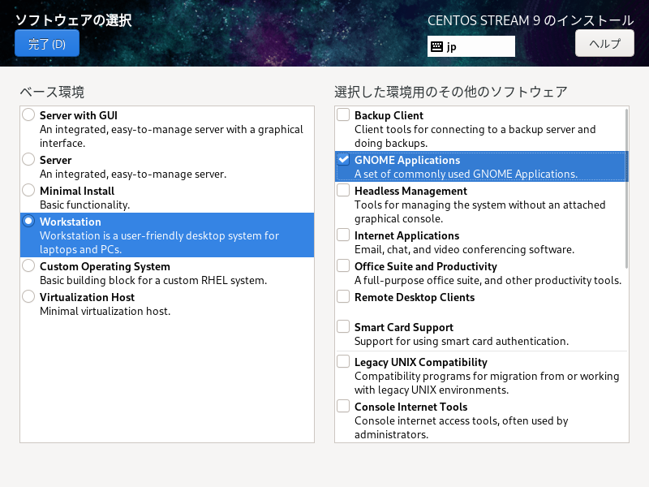This screenshot has width=649, height=487.
Task: Click the keyboard layout icon next to jp
Action: pos(436,46)
